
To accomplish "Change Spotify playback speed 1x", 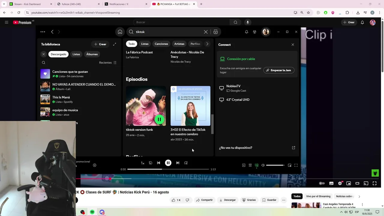I will (143, 163).
